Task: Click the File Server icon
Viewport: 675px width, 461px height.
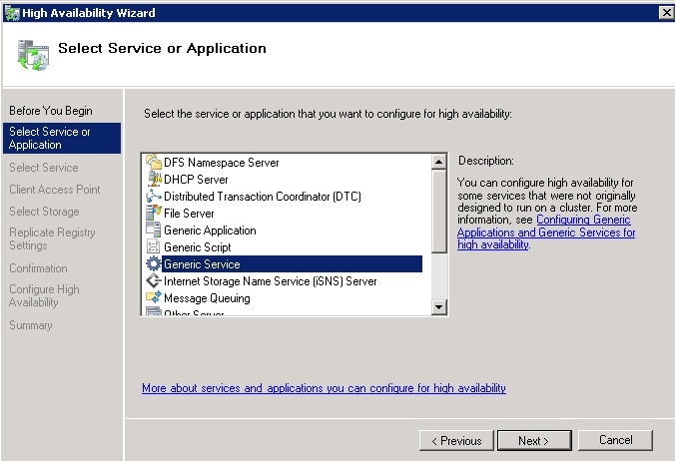Action: tap(153, 214)
